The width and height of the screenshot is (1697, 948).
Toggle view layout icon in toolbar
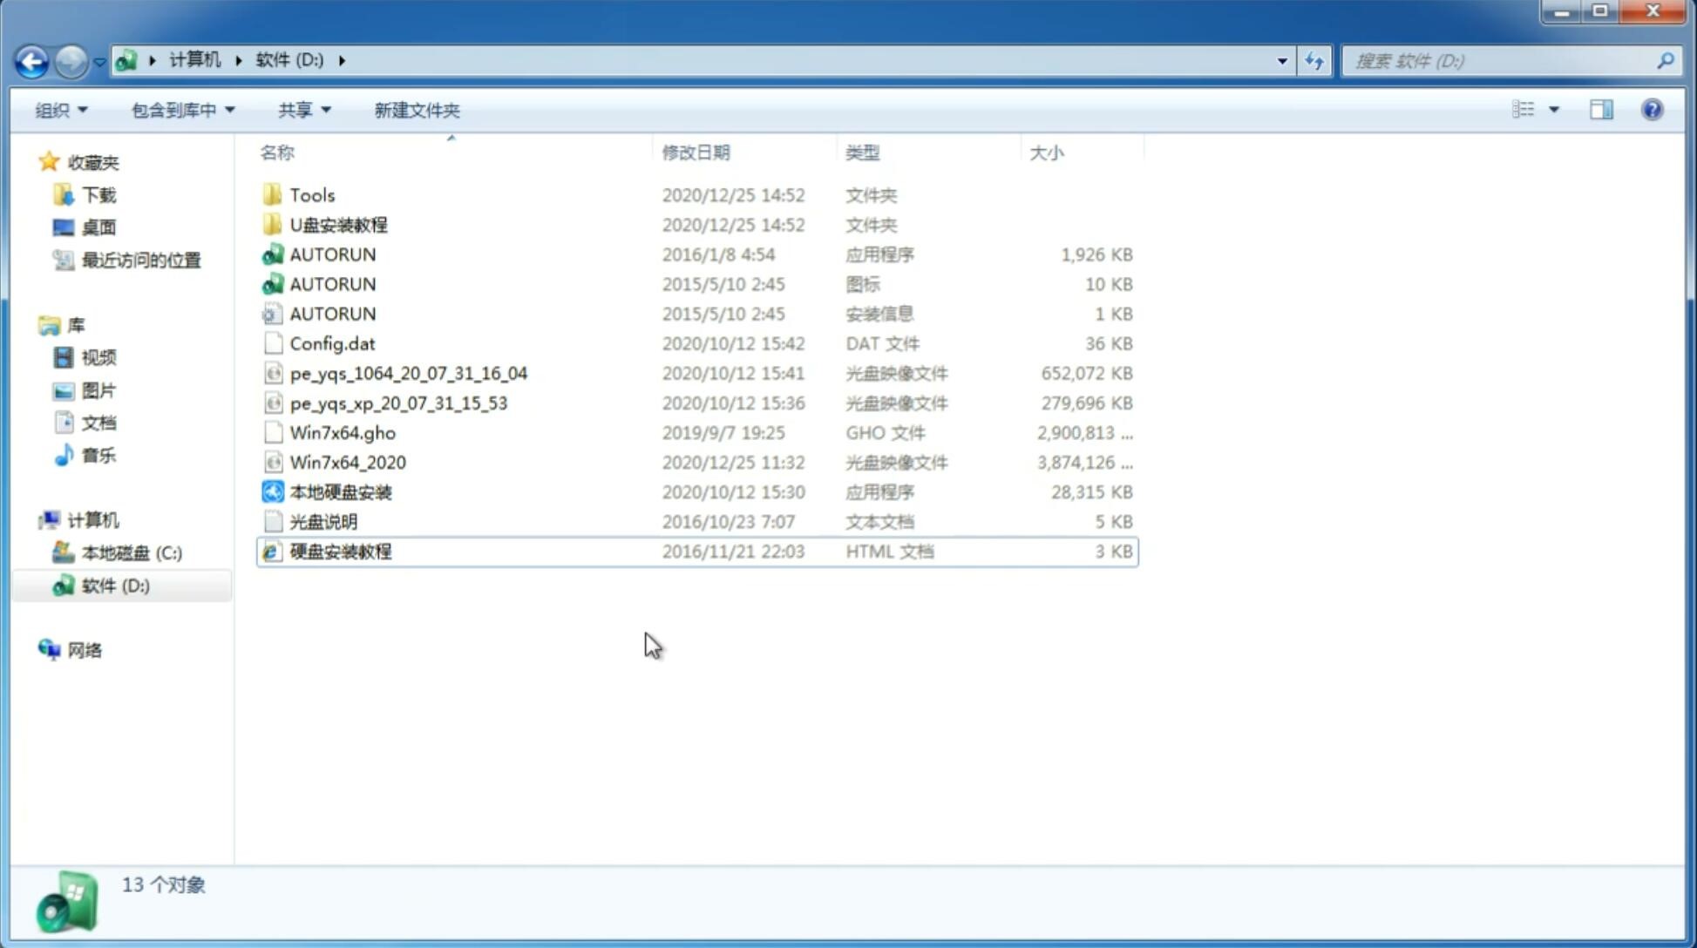click(1601, 108)
